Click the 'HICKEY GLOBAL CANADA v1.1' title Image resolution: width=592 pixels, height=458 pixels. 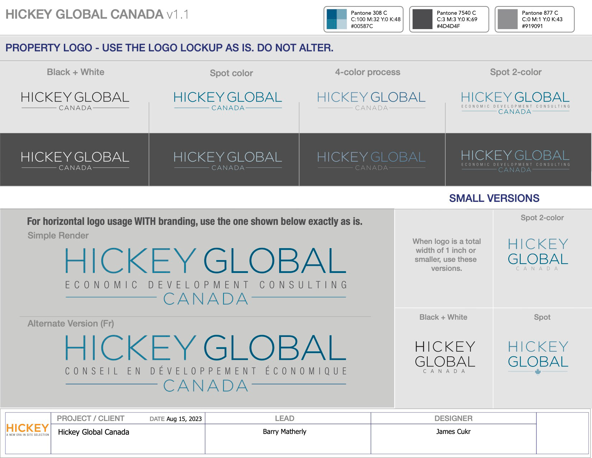(97, 14)
